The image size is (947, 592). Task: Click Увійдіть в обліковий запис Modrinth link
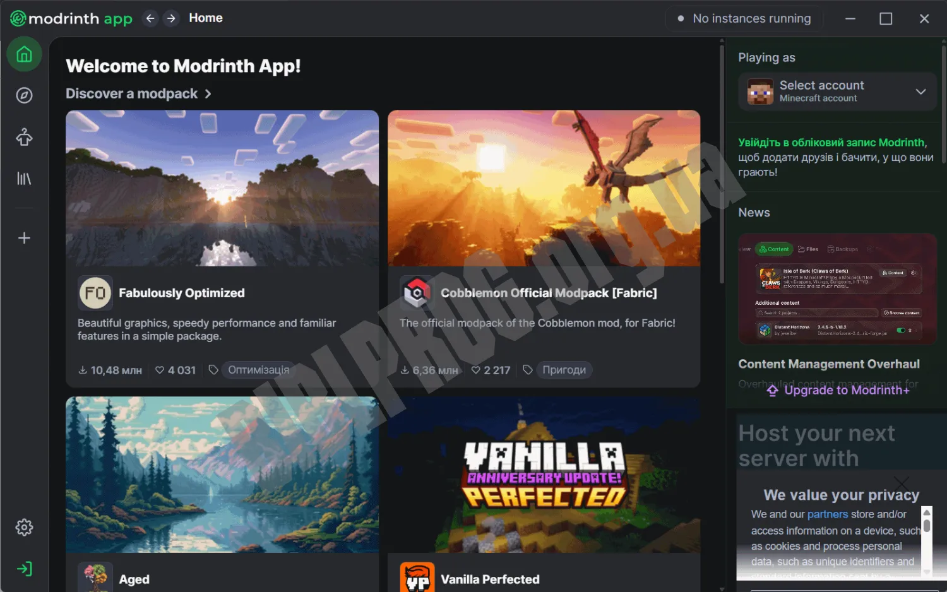831,143
